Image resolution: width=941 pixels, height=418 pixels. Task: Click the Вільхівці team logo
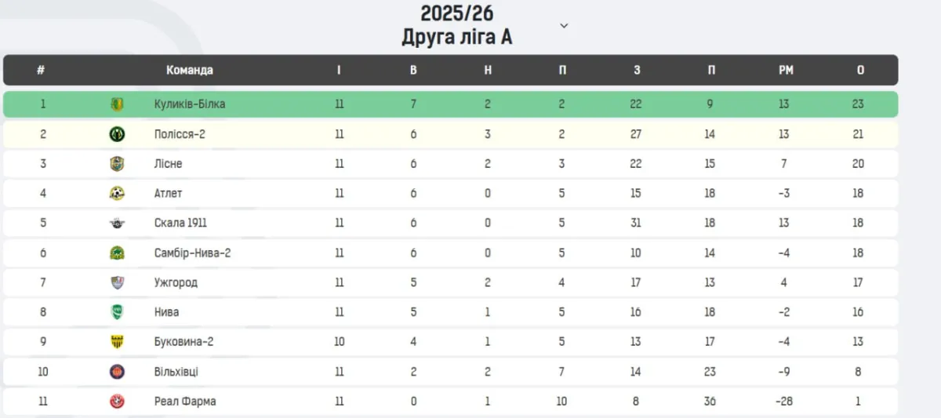pos(117,372)
